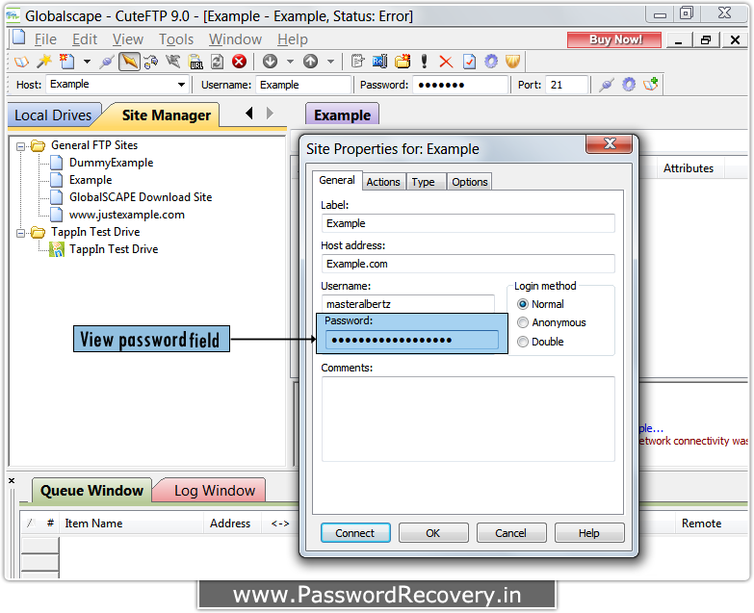Click the Rename icon in toolbar
Viewport: 754px width, 613px height.
click(x=379, y=61)
